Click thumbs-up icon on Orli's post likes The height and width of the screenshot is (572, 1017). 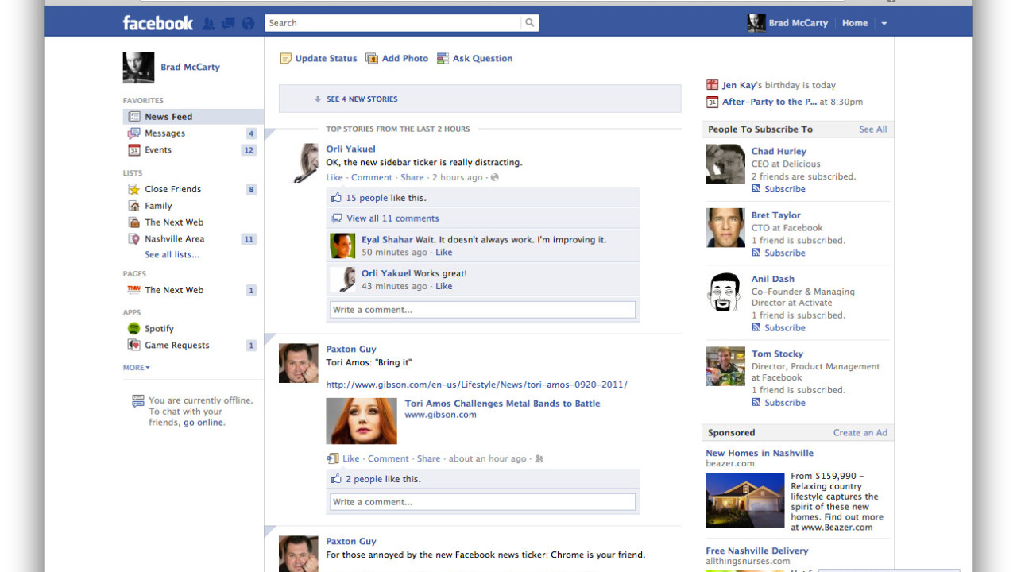click(336, 198)
